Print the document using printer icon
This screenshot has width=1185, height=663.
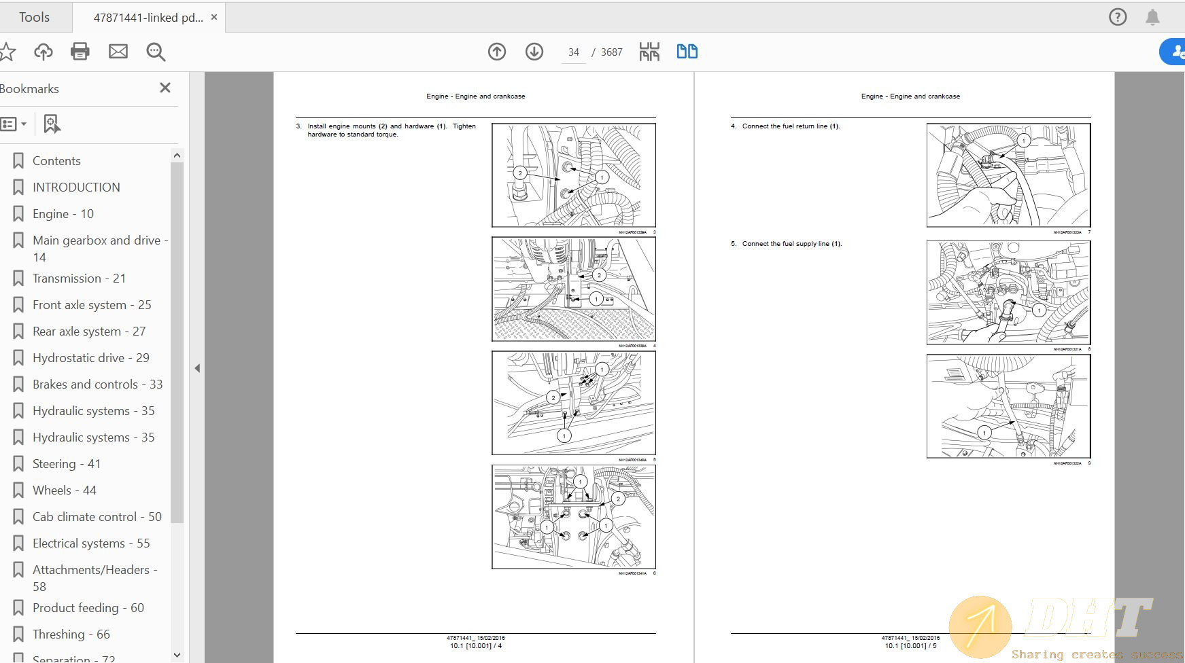[80, 52]
